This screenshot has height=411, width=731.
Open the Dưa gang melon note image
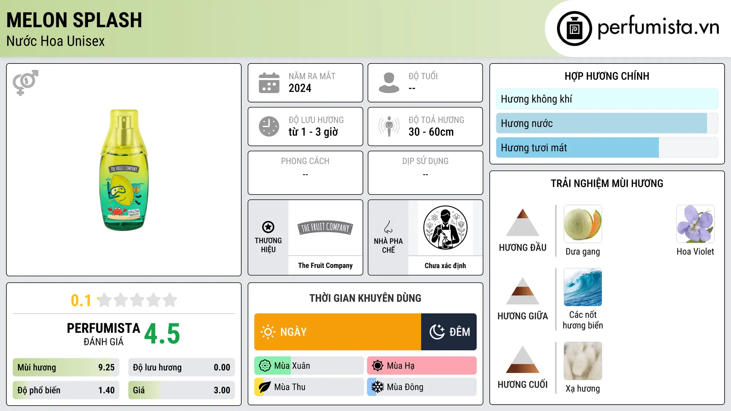point(583,224)
